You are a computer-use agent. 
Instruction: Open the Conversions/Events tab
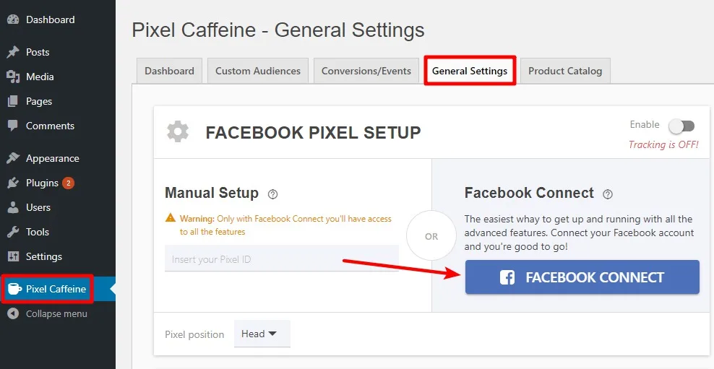pyautogui.click(x=366, y=71)
